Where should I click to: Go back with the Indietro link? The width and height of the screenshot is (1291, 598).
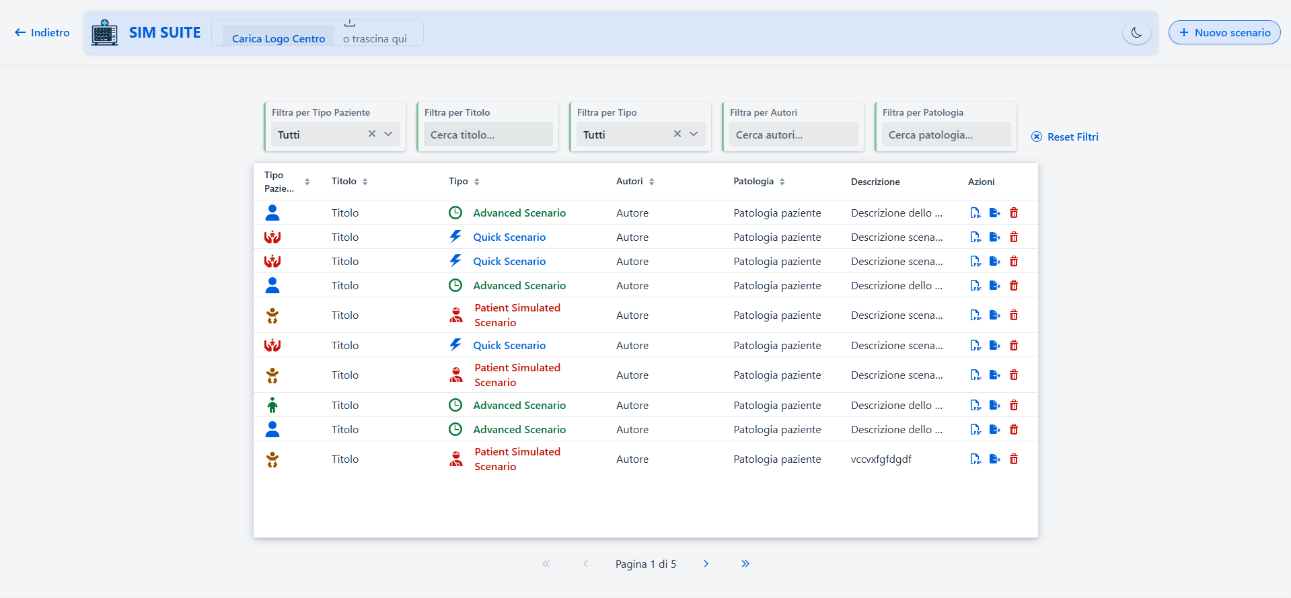[42, 32]
